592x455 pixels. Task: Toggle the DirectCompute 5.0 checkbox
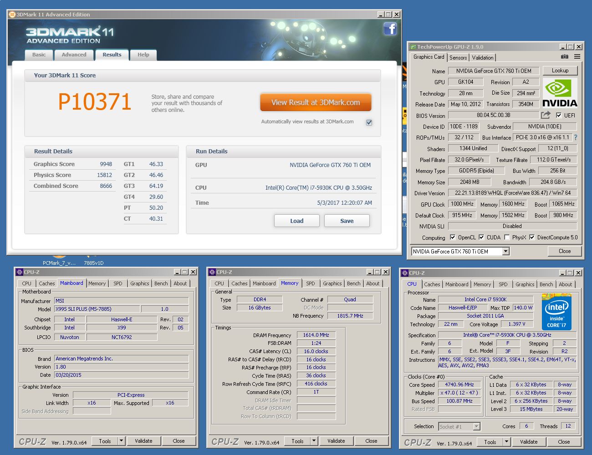coord(532,237)
